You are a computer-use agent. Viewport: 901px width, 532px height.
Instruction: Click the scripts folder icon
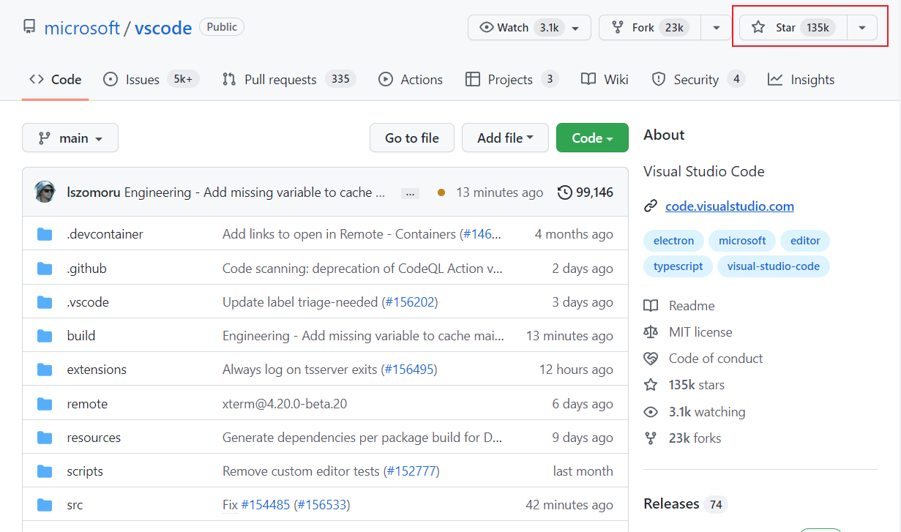pos(45,471)
